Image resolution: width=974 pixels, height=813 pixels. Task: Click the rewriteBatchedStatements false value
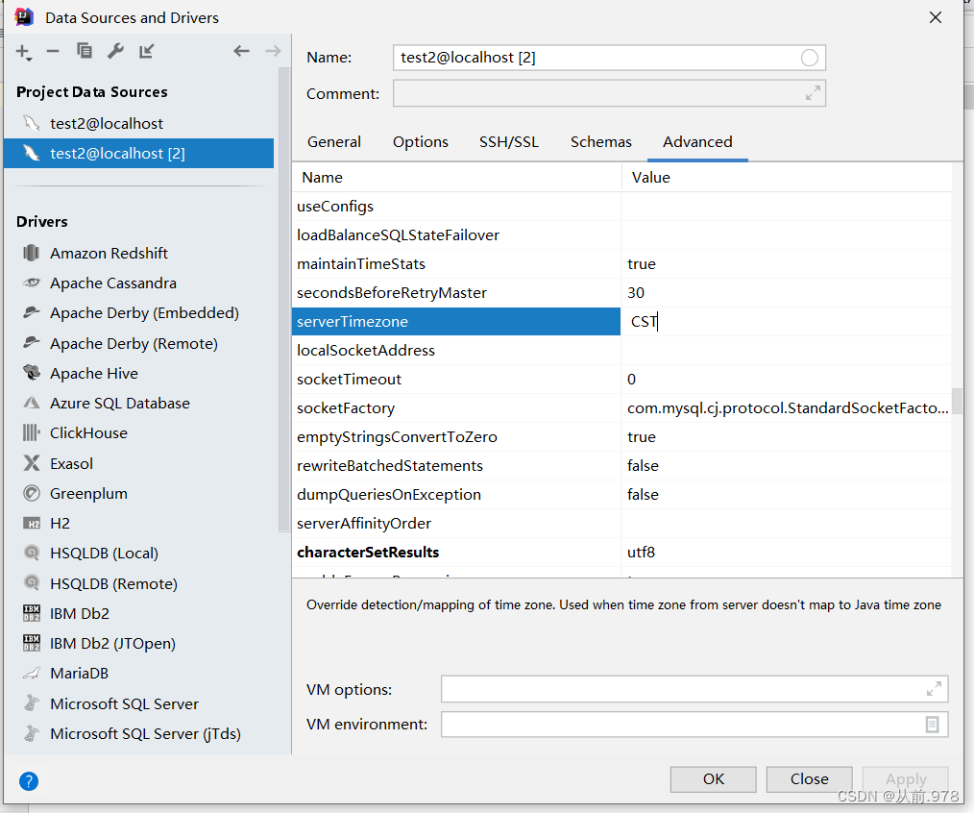[643, 465]
